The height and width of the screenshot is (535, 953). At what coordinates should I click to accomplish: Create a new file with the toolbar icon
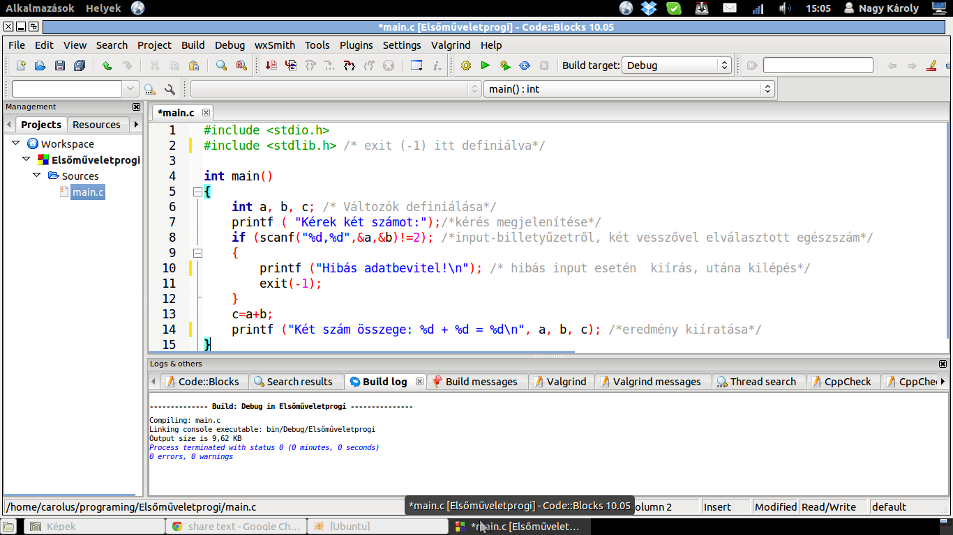pos(21,65)
